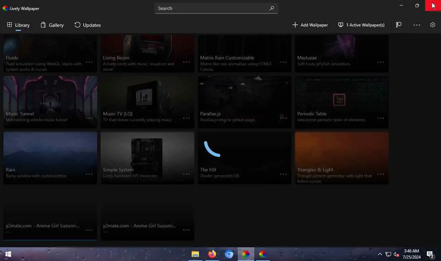Open first y2mate Anime Girl options menu
The width and height of the screenshot is (441, 261).
[x=89, y=230]
